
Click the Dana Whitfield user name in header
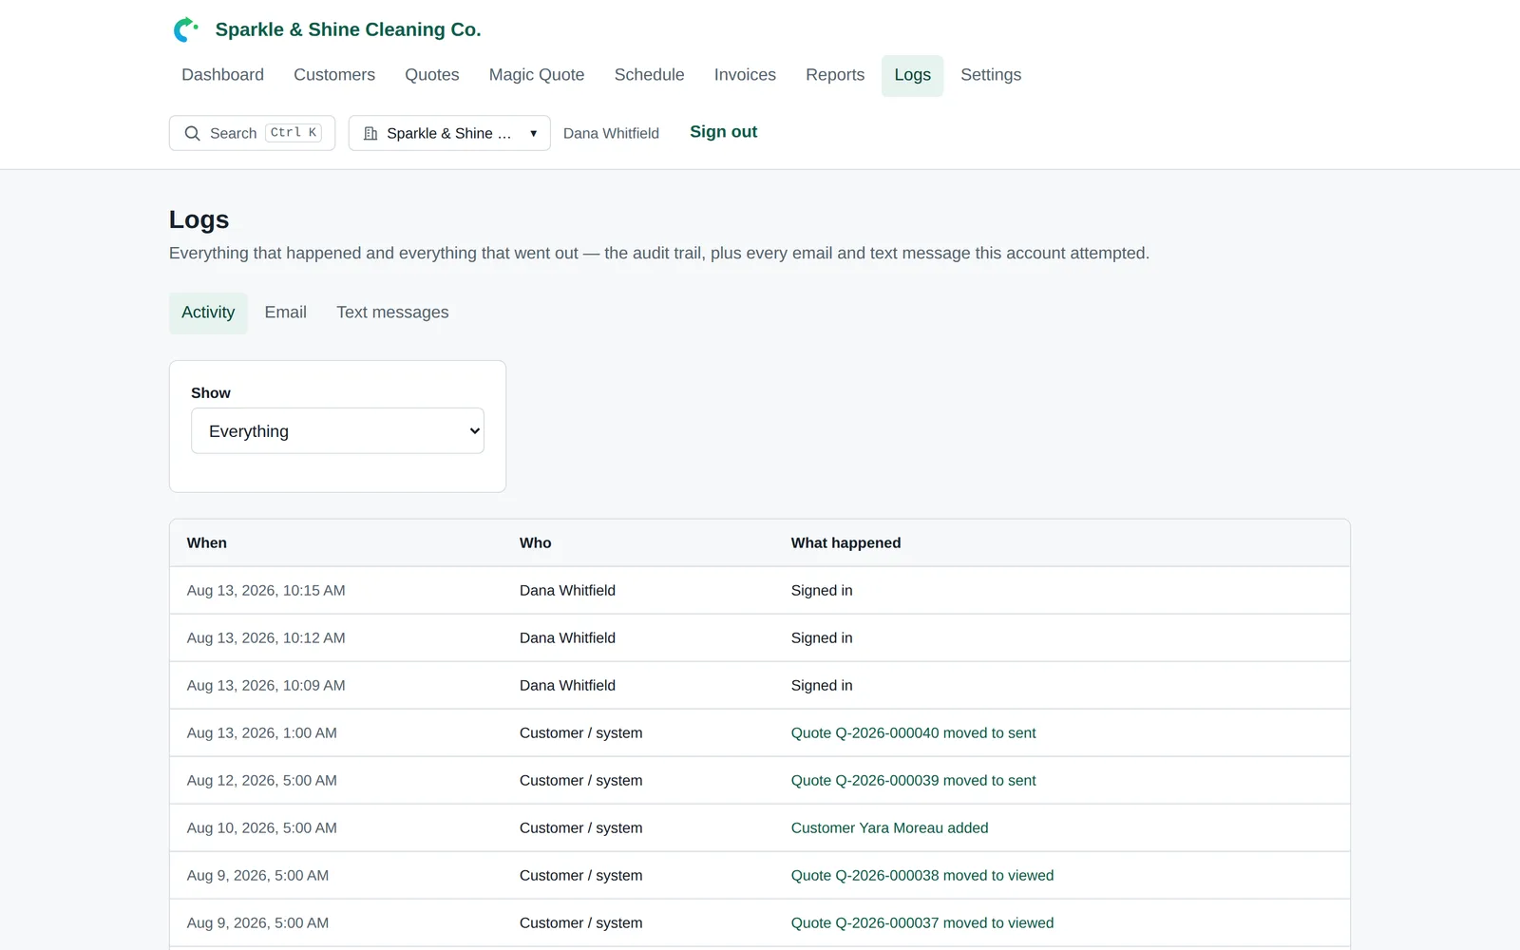pos(611,133)
